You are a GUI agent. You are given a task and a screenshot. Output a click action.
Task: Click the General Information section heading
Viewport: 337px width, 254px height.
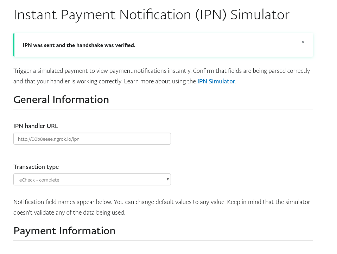[61, 100]
